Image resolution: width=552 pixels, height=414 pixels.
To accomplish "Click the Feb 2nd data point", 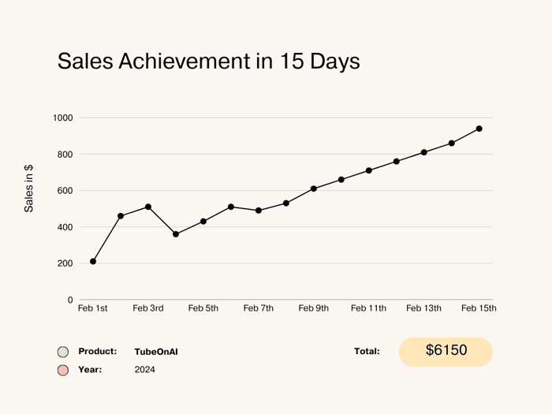I will 121,216.
